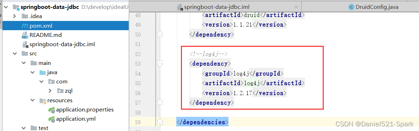Collapse the java folder
The height and width of the screenshot is (131, 419).
point(33,72)
